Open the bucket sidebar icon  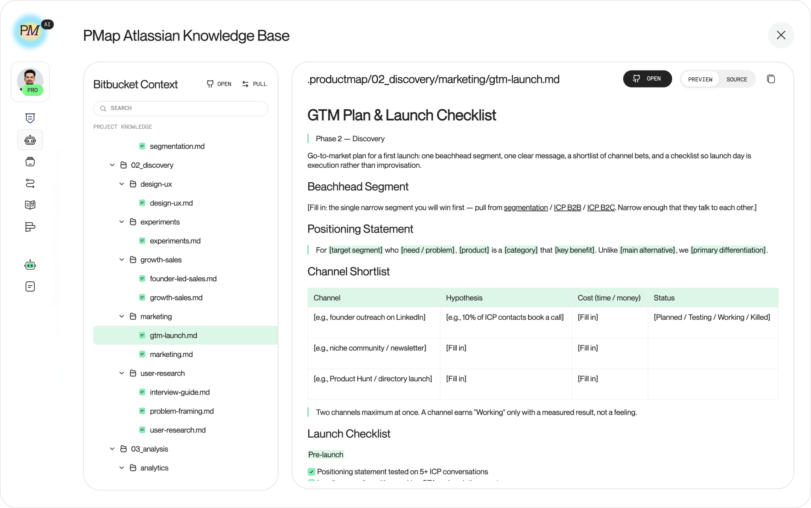click(30, 162)
